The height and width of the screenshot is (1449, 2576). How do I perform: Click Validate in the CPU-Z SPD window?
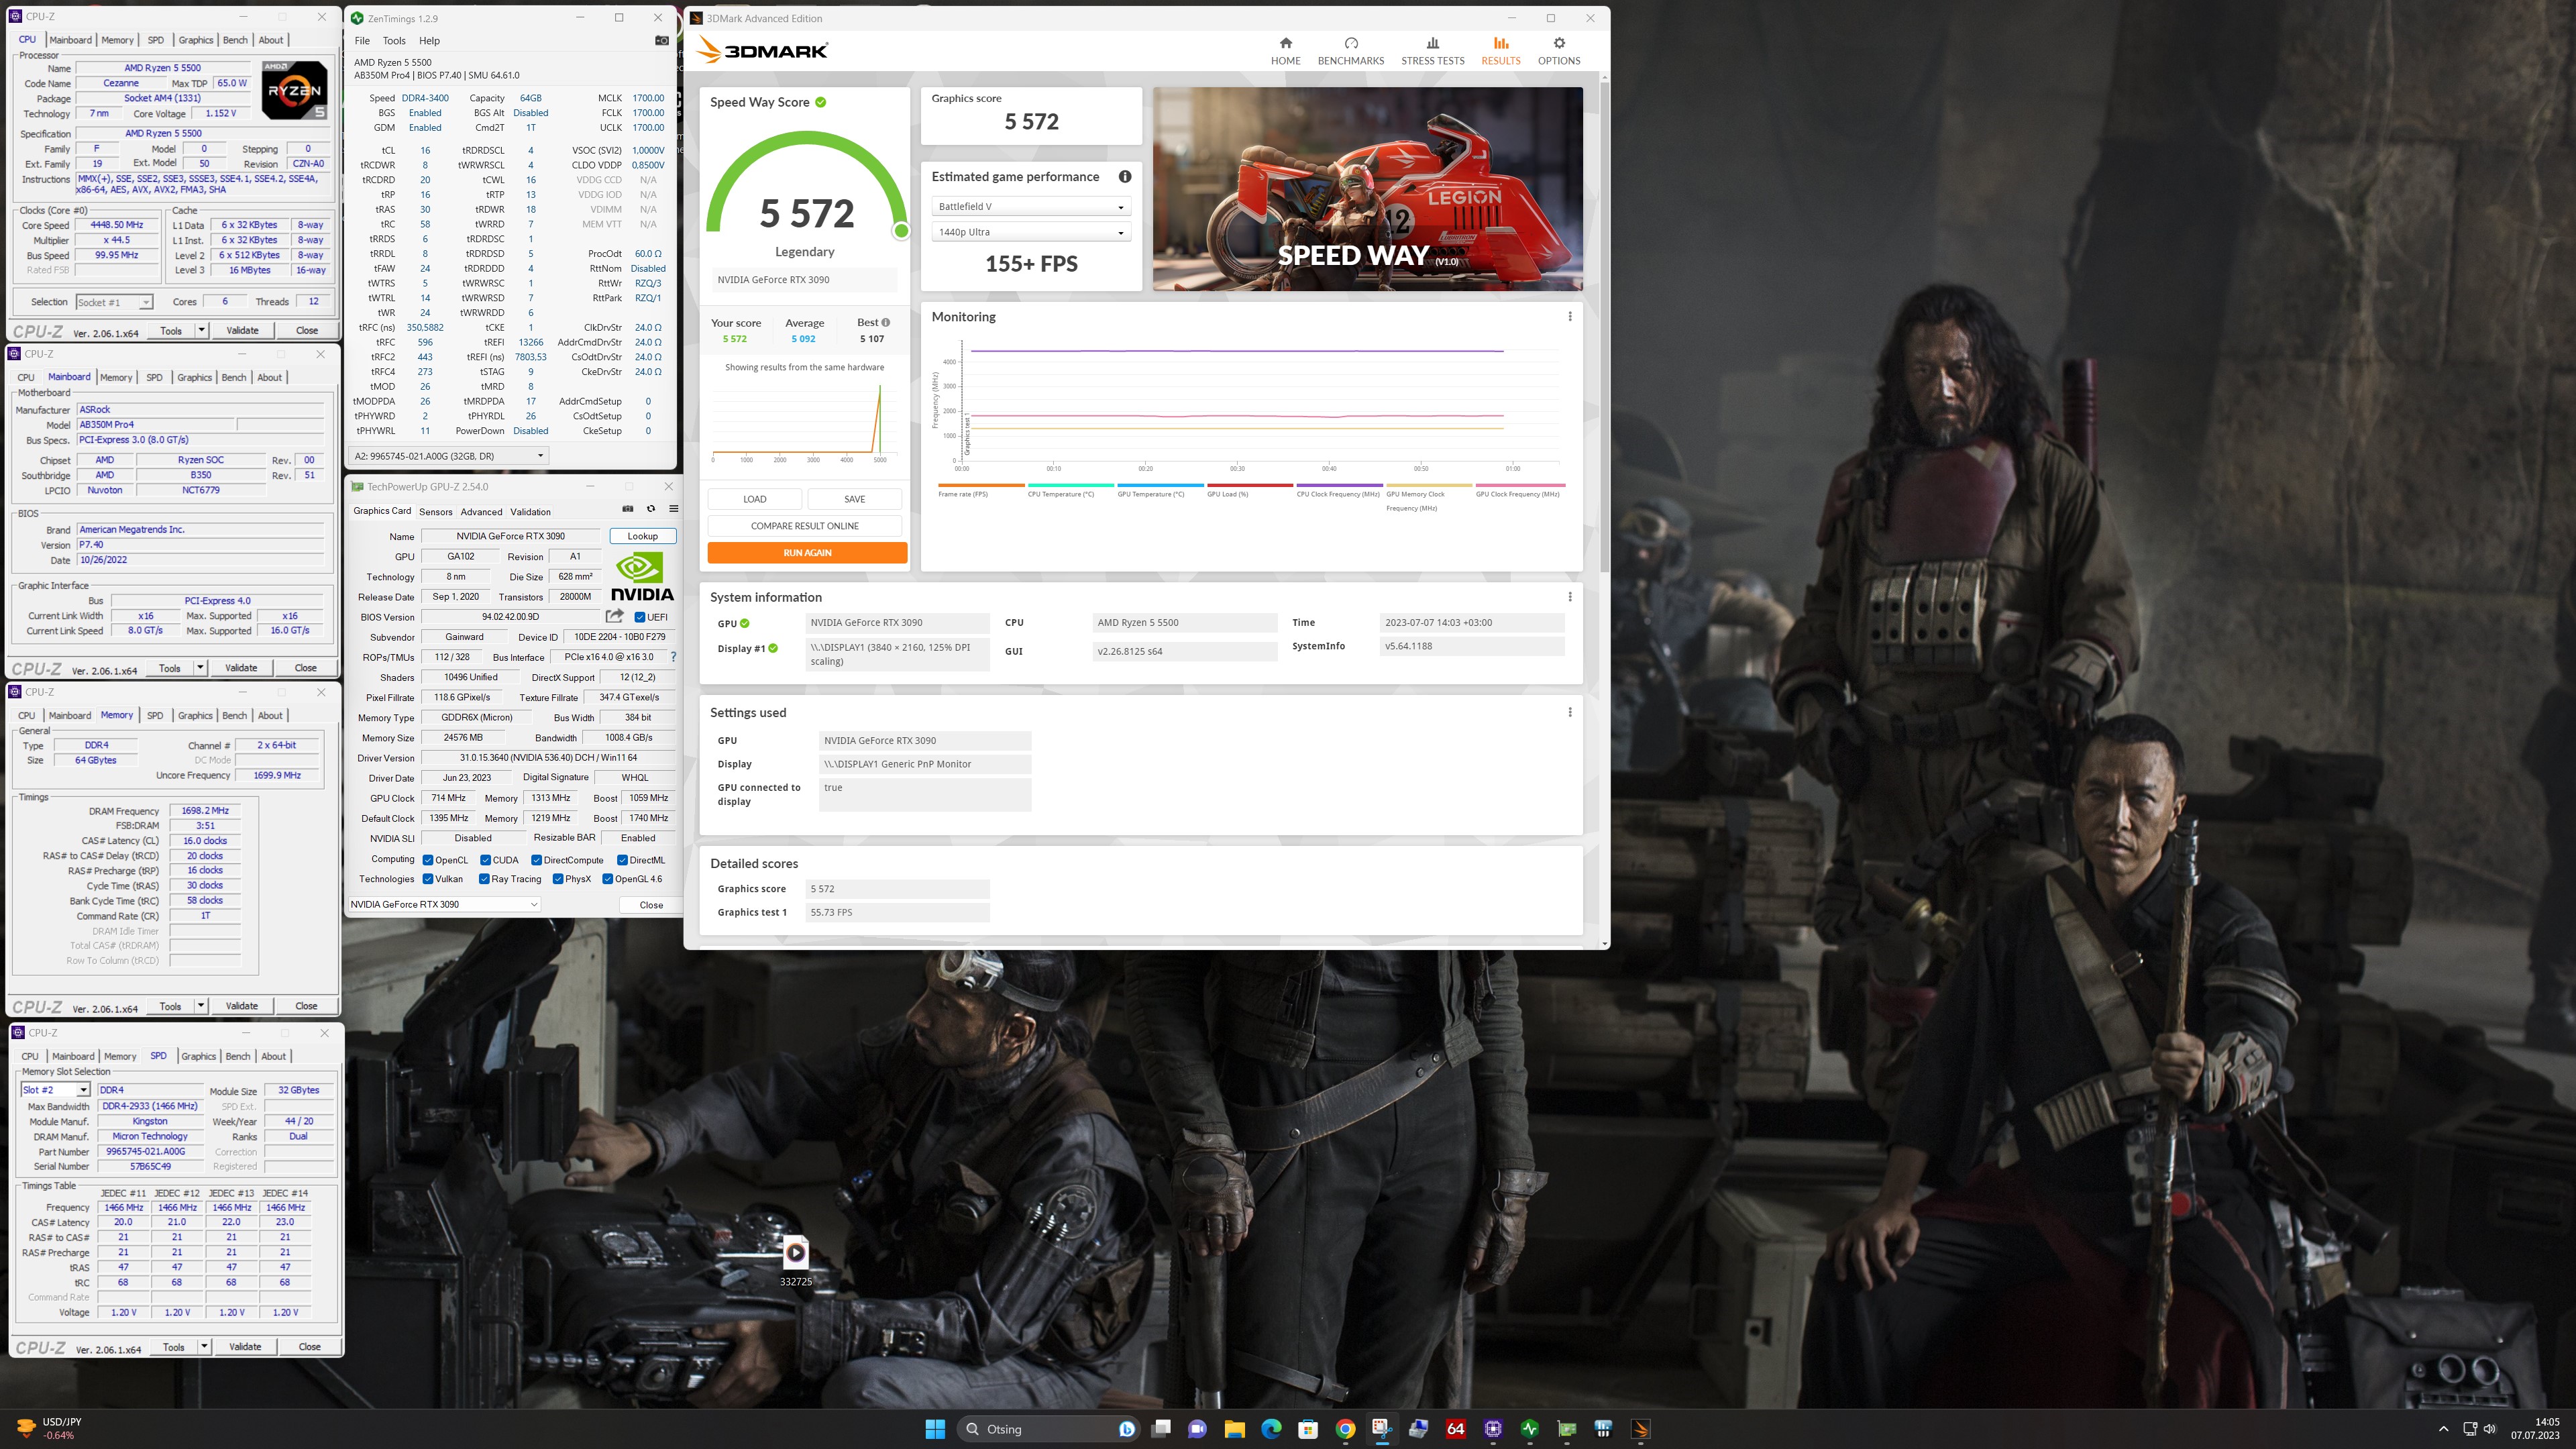(x=245, y=1346)
